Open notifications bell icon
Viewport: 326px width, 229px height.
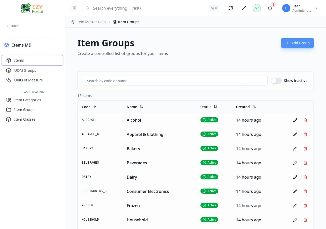point(270,8)
